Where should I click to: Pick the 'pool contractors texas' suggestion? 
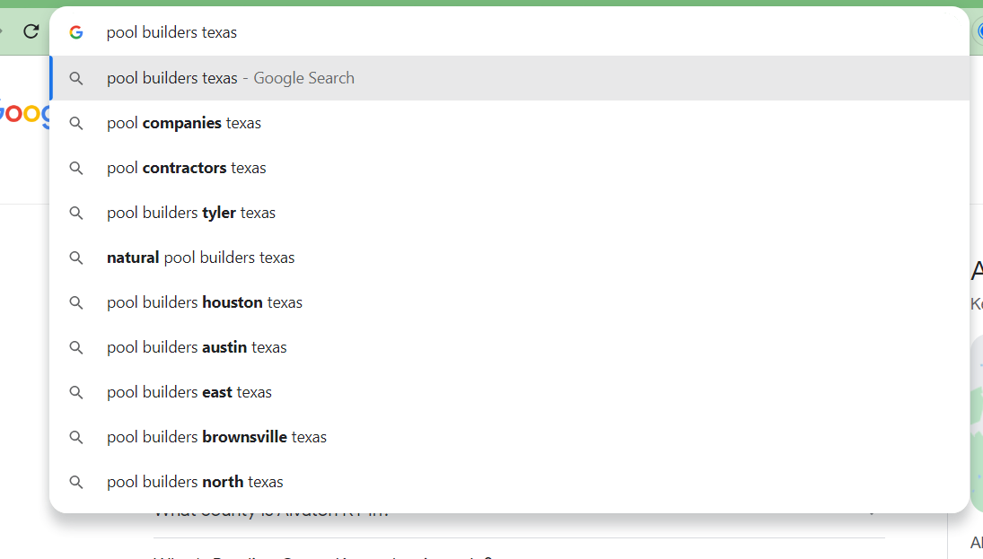(x=510, y=168)
